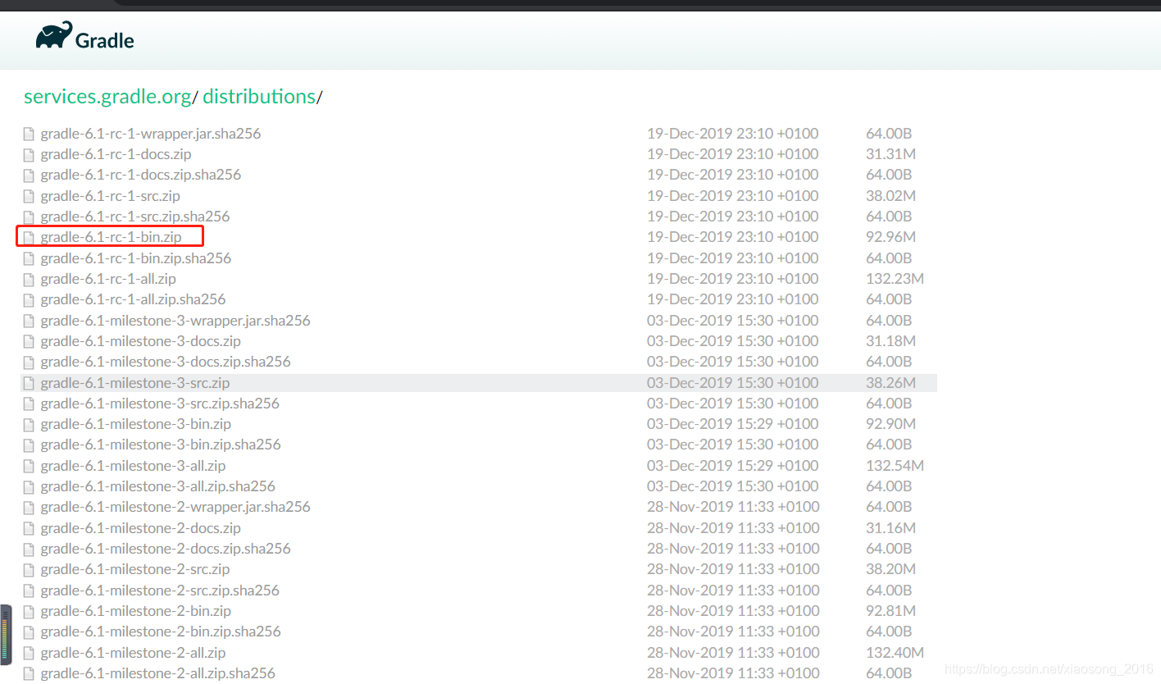Click the 92.96M size of gradle-6.1-rc-1-bin.zip
The width and height of the screenshot is (1161, 684).
pyautogui.click(x=891, y=237)
